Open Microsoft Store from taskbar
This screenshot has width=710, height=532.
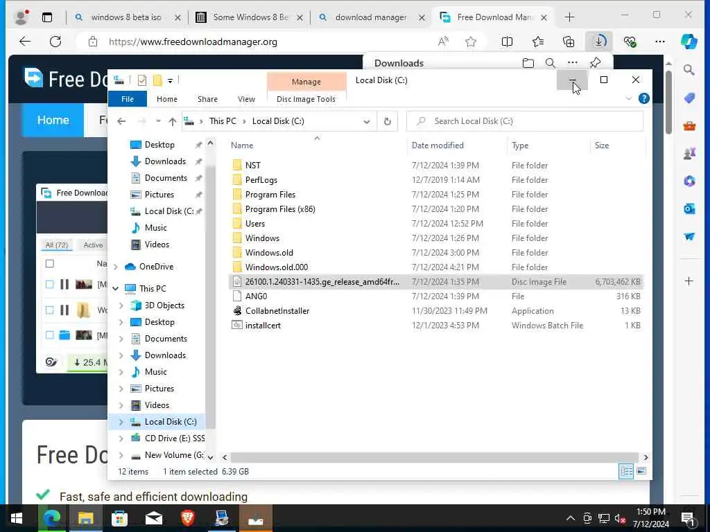coord(119,518)
